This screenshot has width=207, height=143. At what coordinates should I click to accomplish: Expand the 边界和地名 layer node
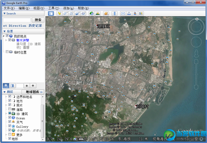point(6,96)
